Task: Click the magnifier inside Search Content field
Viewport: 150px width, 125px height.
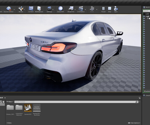Action: (136, 102)
